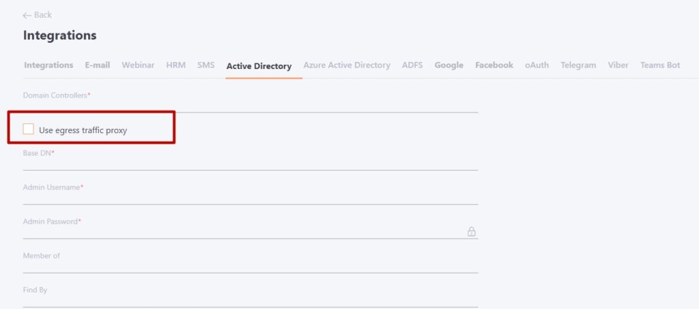The image size is (699, 309).
Task: Click the back arrow icon
Action: click(x=27, y=15)
